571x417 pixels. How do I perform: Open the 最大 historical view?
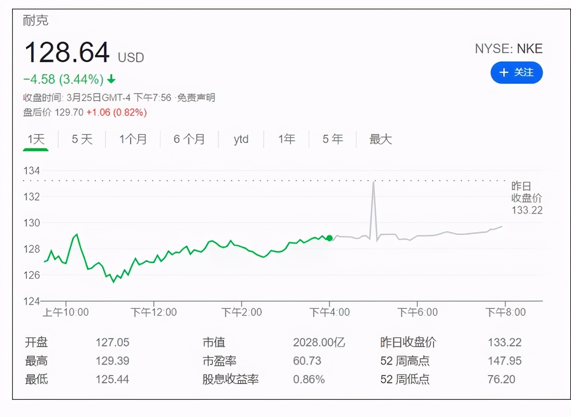coord(380,139)
